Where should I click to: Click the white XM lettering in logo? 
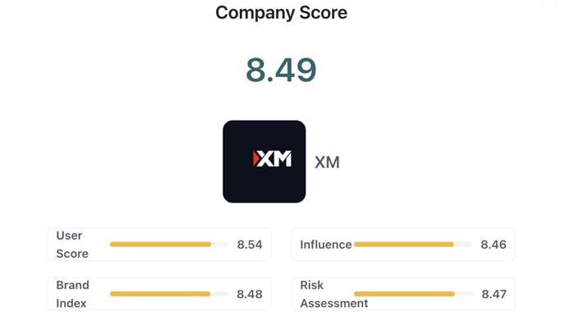275,159
